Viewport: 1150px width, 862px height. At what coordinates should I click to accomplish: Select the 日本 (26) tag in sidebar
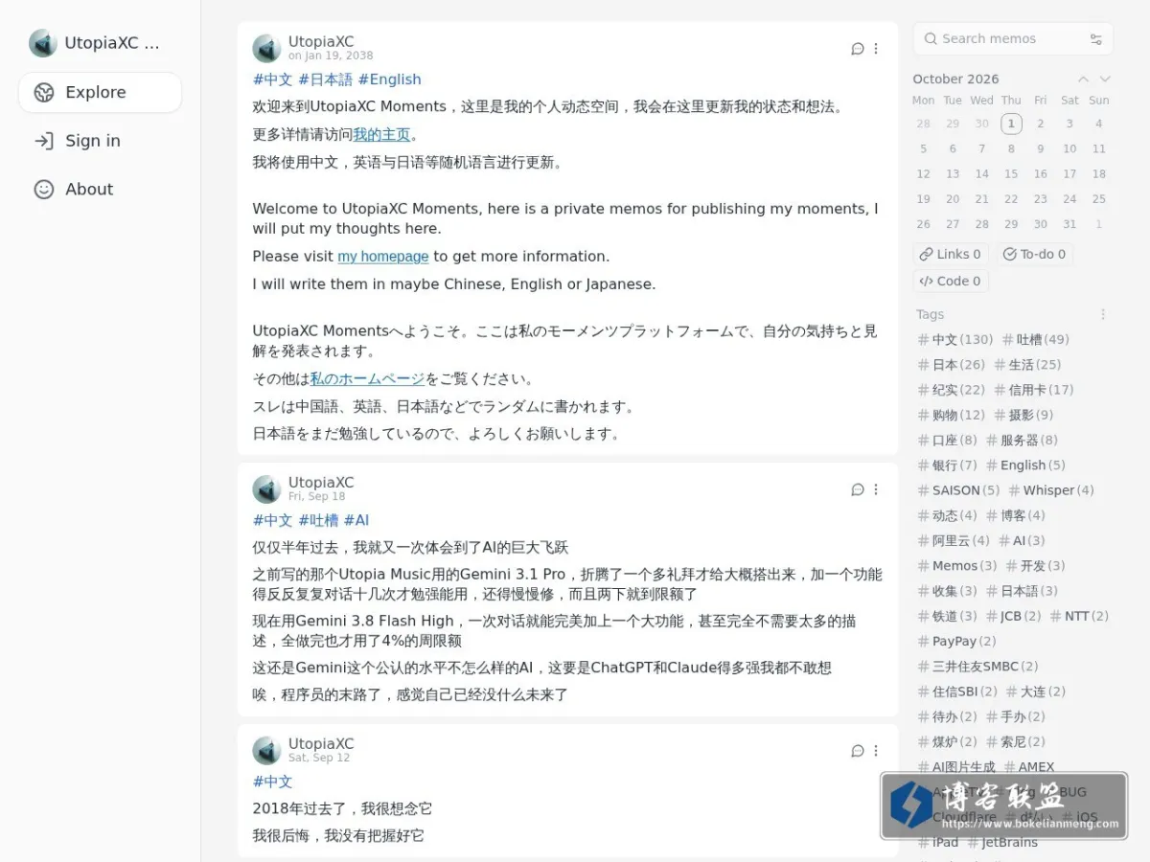tap(952, 365)
